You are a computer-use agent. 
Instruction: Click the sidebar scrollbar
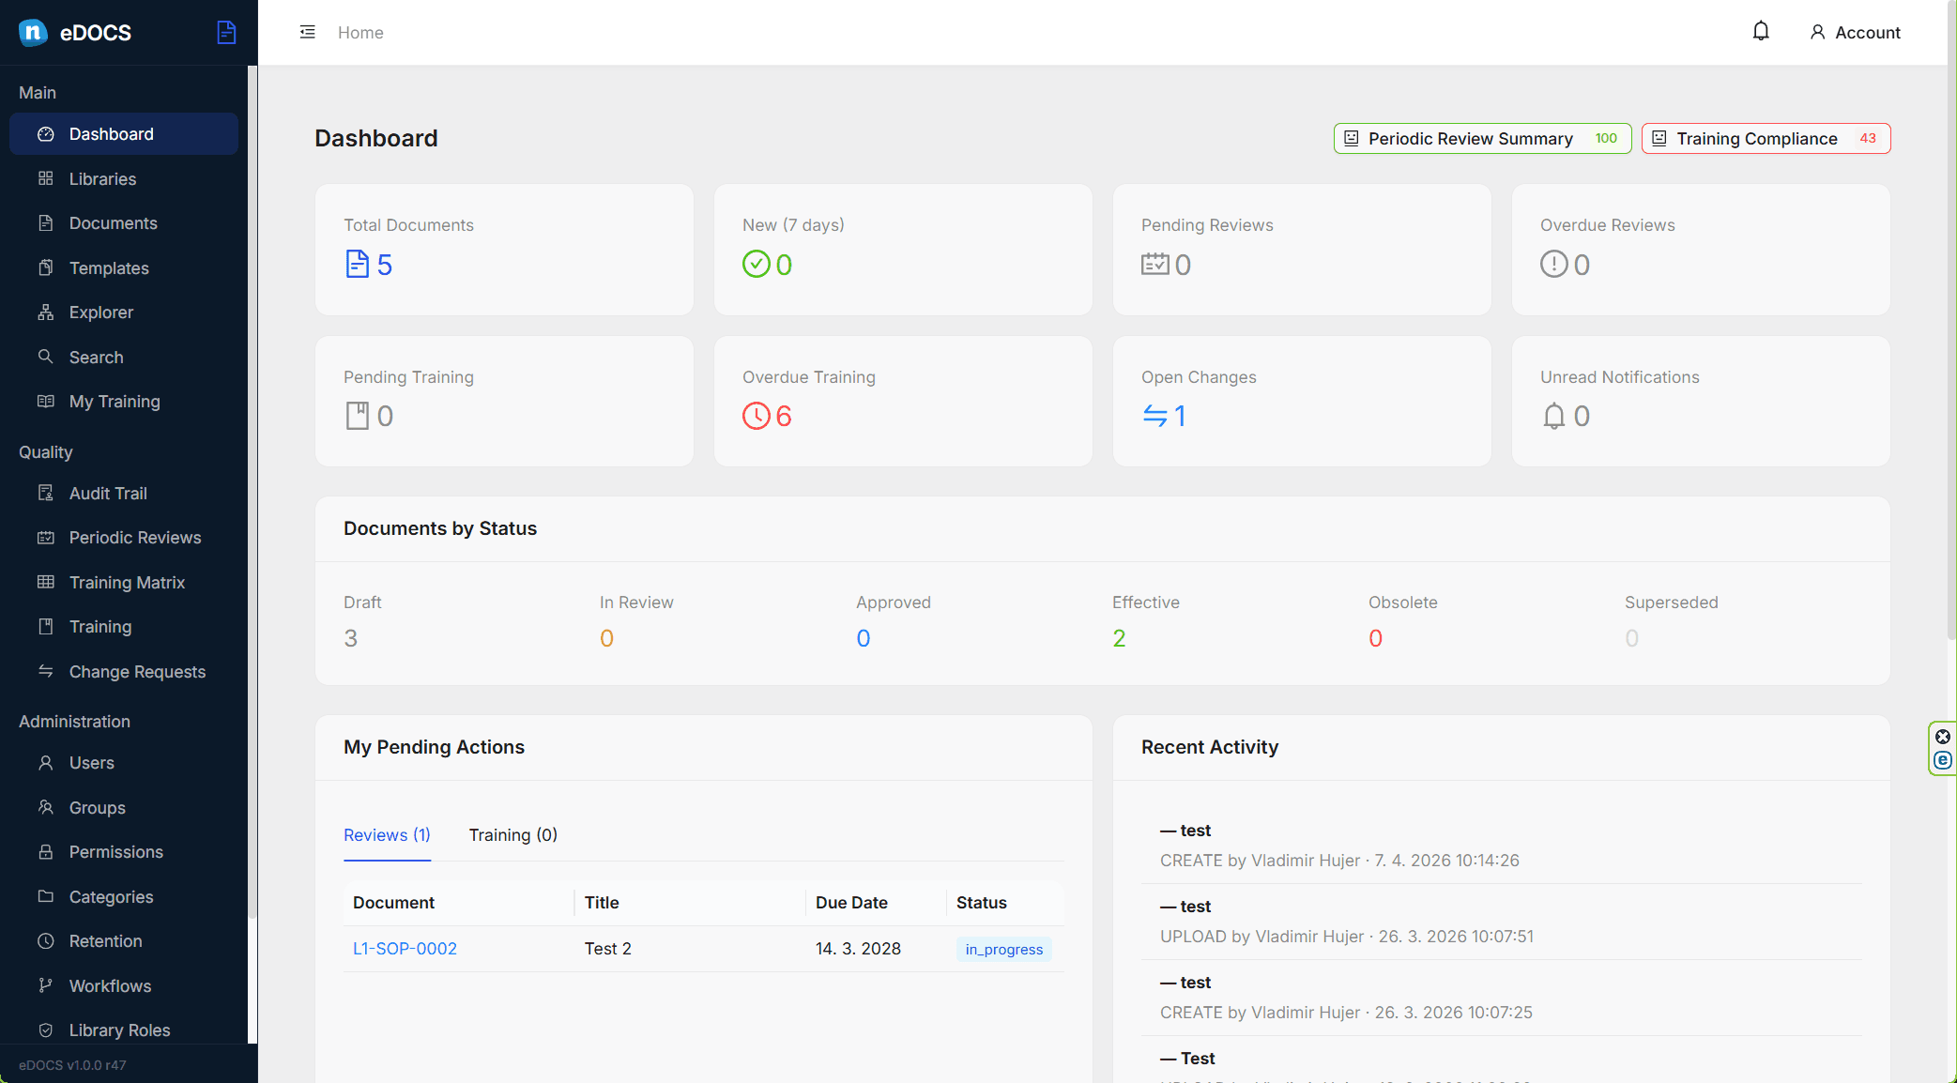(252, 491)
